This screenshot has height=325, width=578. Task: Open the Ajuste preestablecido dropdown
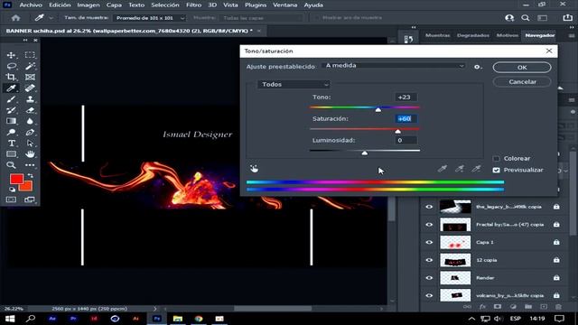coord(394,66)
